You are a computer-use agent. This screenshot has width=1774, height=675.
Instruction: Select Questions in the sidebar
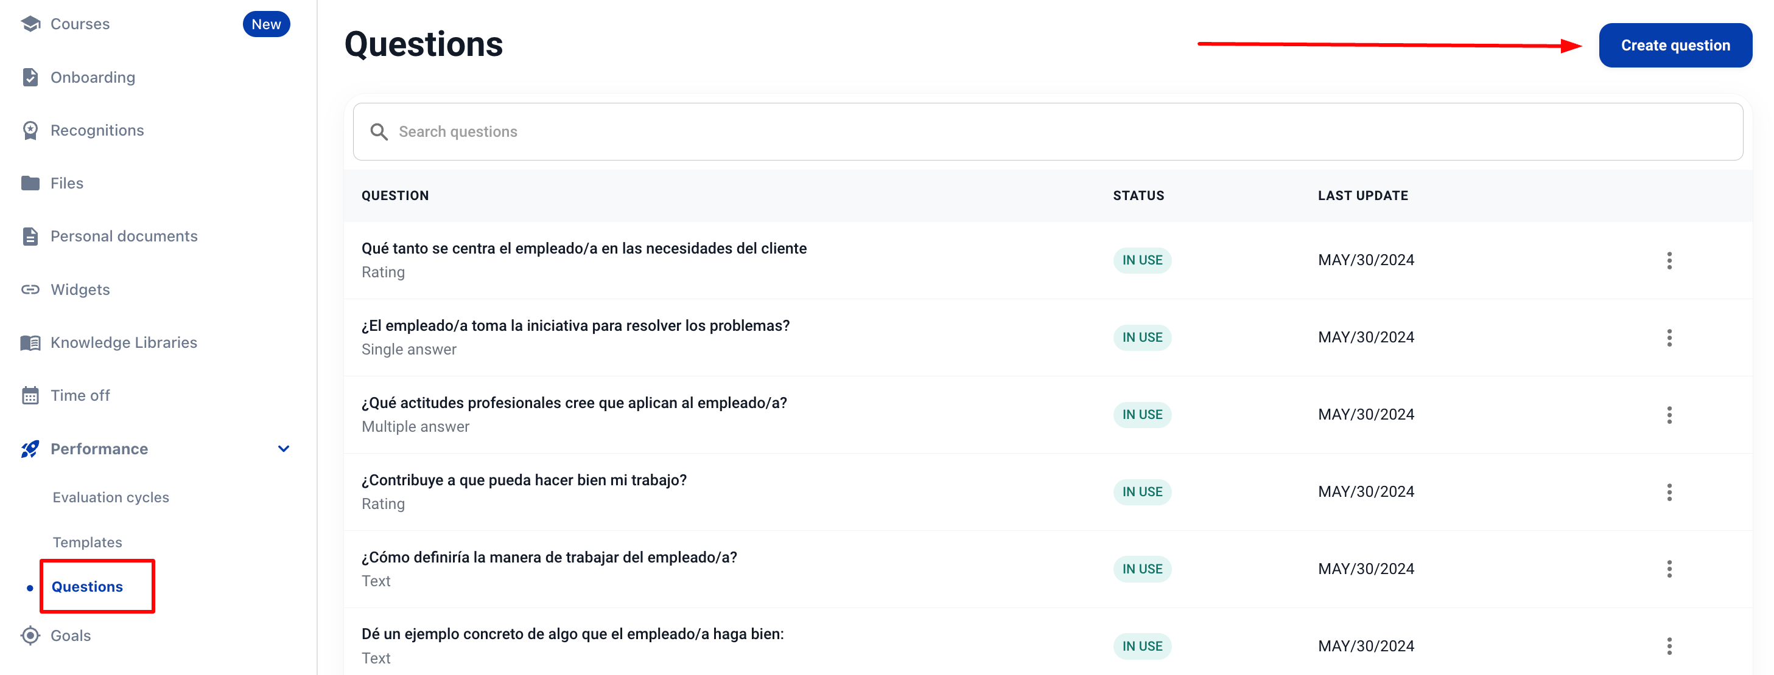[88, 586]
